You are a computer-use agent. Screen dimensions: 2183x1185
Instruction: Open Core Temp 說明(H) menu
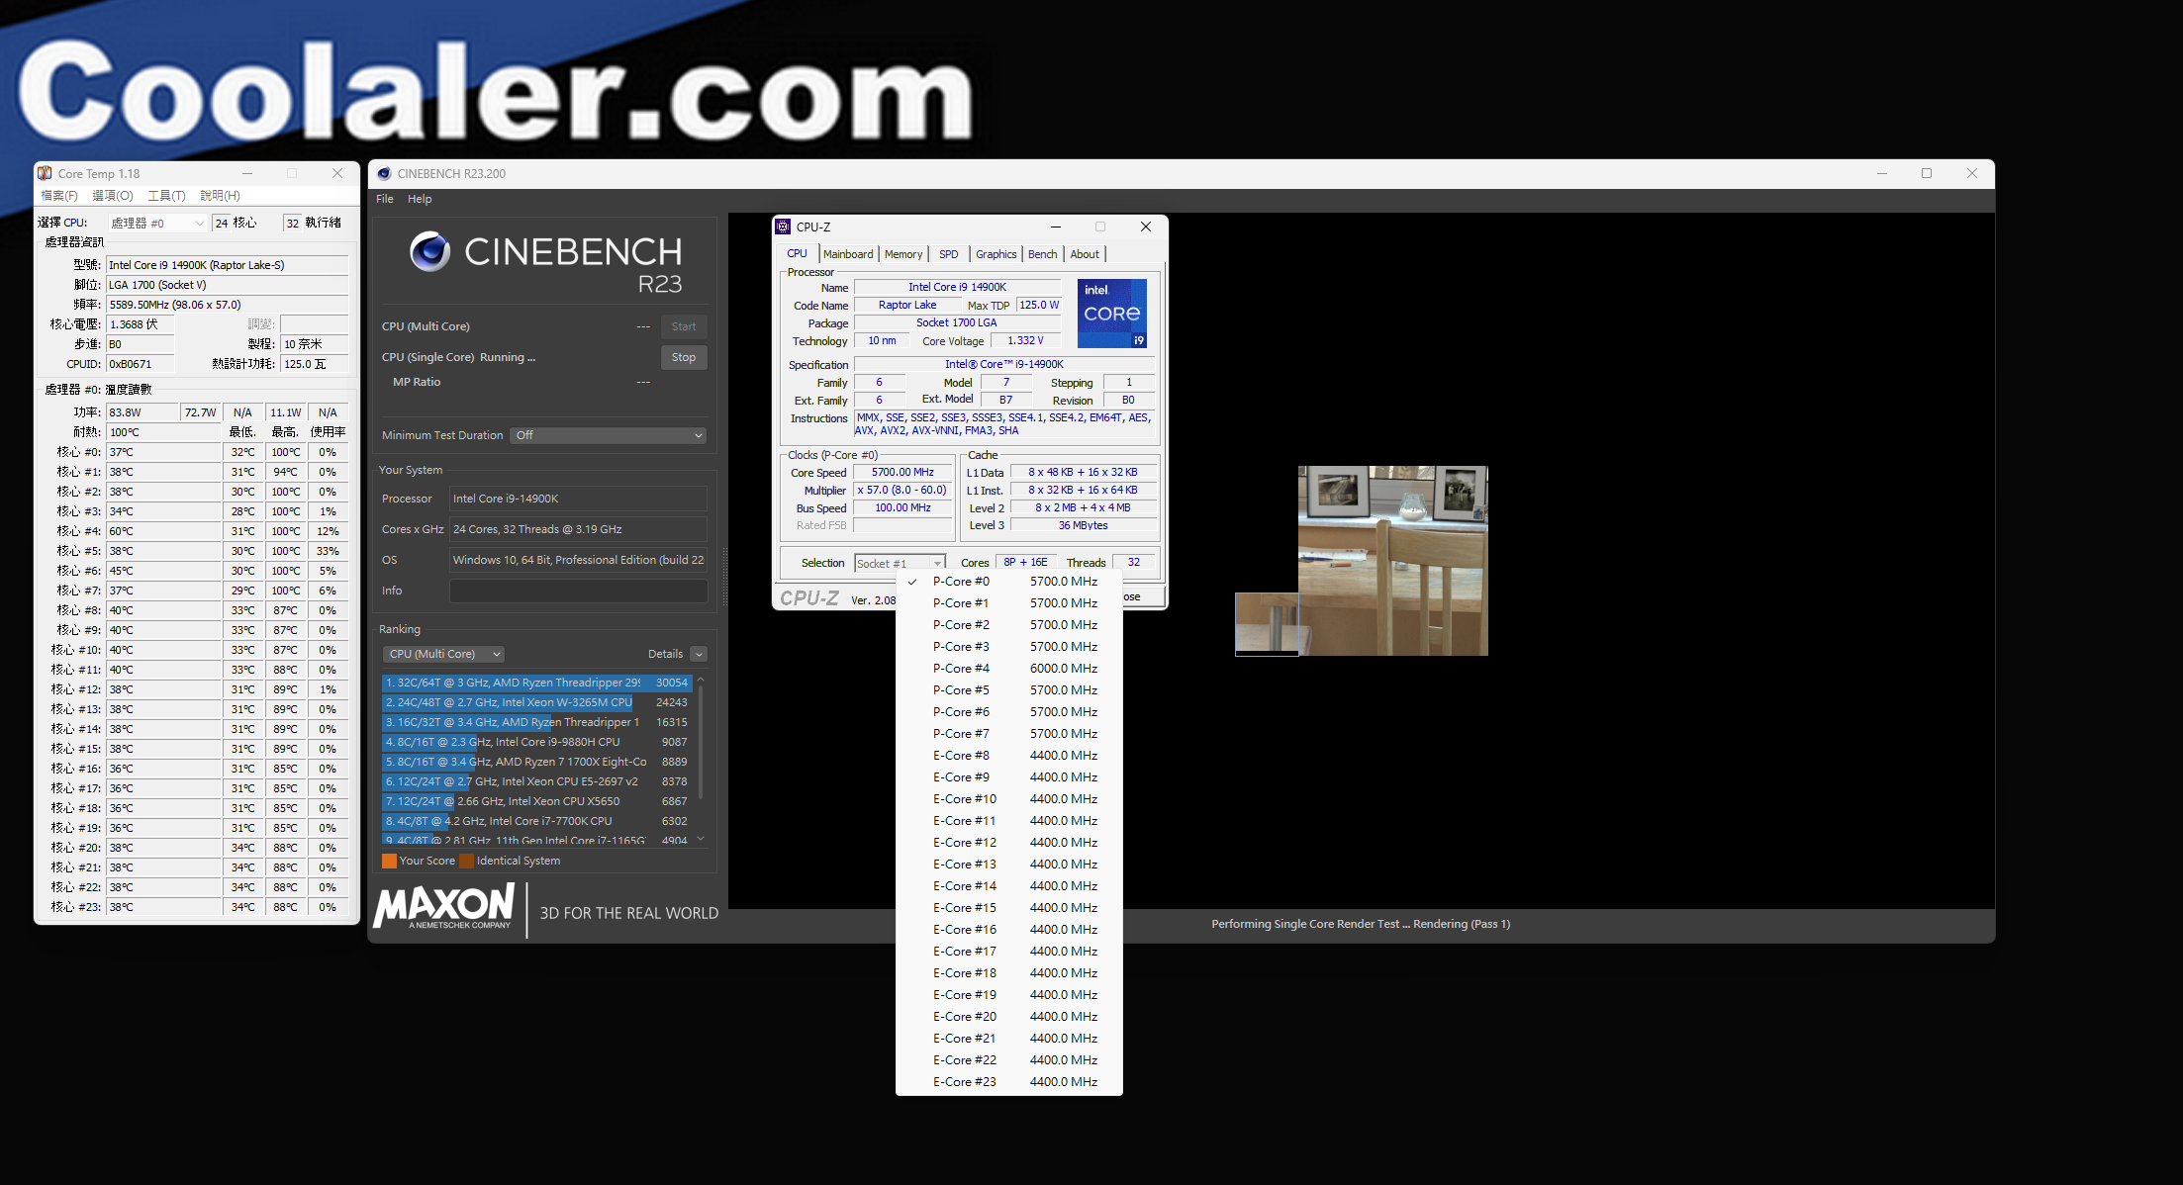(220, 196)
